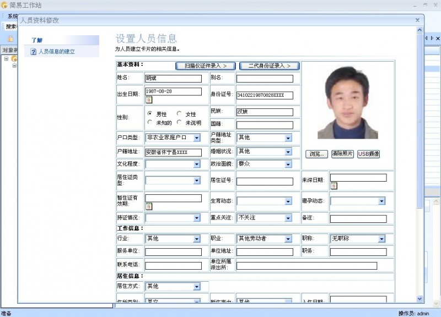Close the 人员资料修改 dialog

[417, 20]
